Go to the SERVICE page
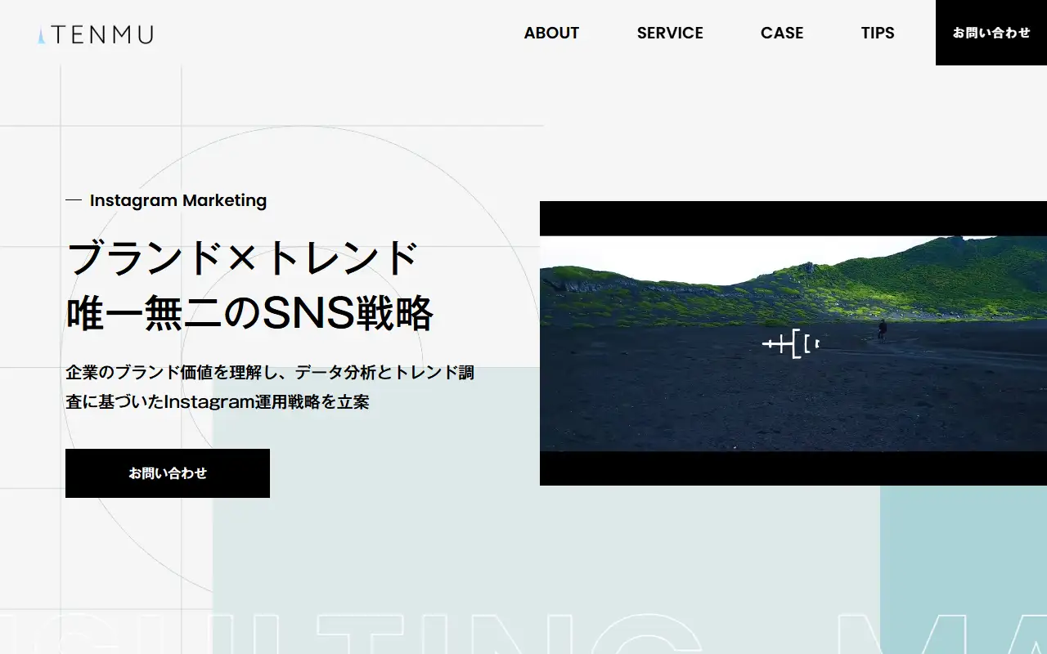This screenshot has height=654, width=1047. [x=670, y=33]
